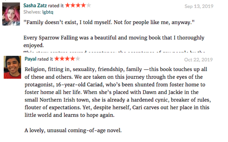Click the fourth star in Payal's rating

72,59
